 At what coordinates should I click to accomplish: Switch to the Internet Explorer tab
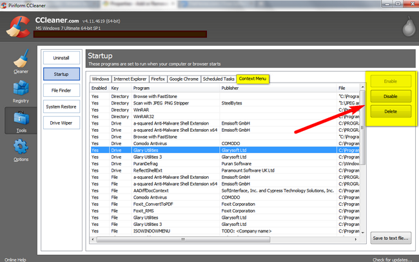click(130, 79)
